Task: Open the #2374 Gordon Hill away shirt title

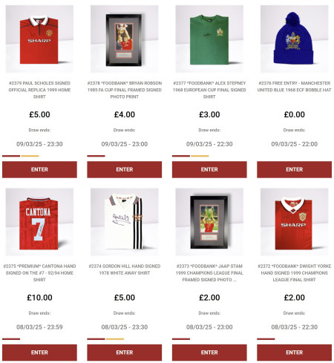Action: (125, 269)
